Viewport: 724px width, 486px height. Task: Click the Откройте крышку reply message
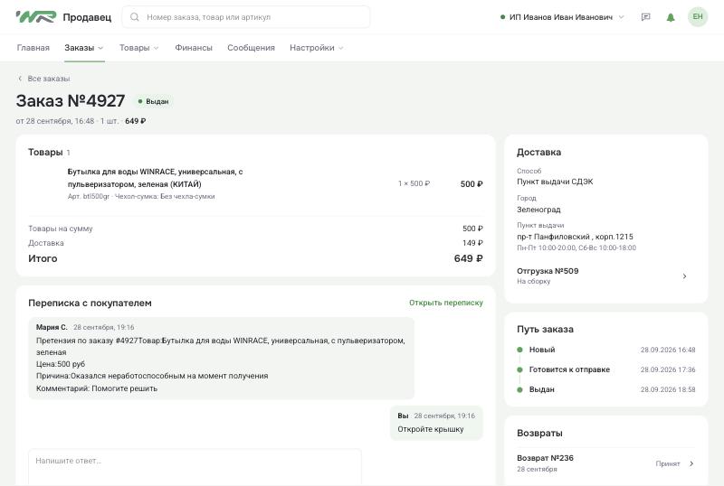point(436,423)
